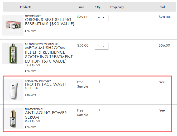
Task: Click the 'PLANTSCRIPTION' label
Action: click(x=34, y=109)
